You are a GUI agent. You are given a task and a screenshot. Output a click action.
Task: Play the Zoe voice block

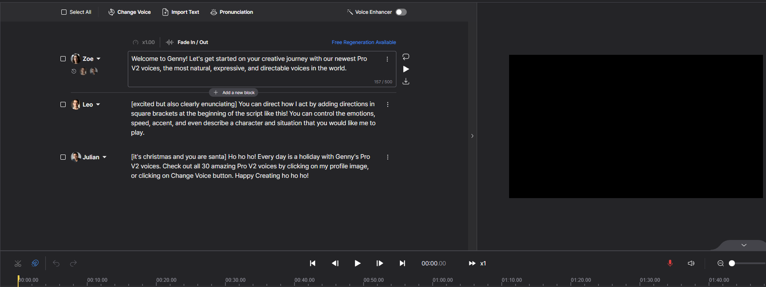406,69
